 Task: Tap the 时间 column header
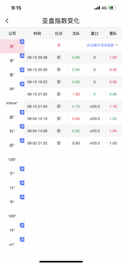pyautogui.click(x=37, y=34)
